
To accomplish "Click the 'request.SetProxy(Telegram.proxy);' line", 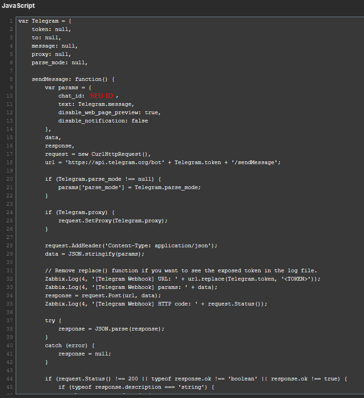I will (113, 220).
